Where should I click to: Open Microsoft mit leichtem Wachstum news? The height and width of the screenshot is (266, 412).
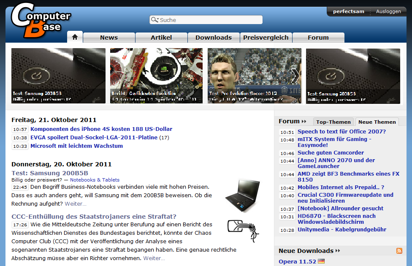77,146
